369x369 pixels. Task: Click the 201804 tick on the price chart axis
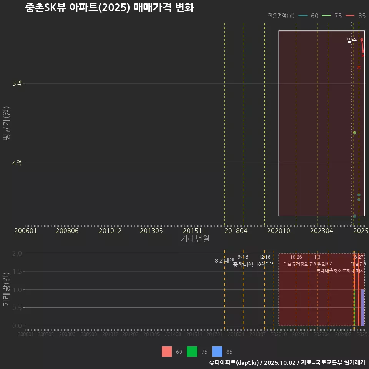[236, 231]
